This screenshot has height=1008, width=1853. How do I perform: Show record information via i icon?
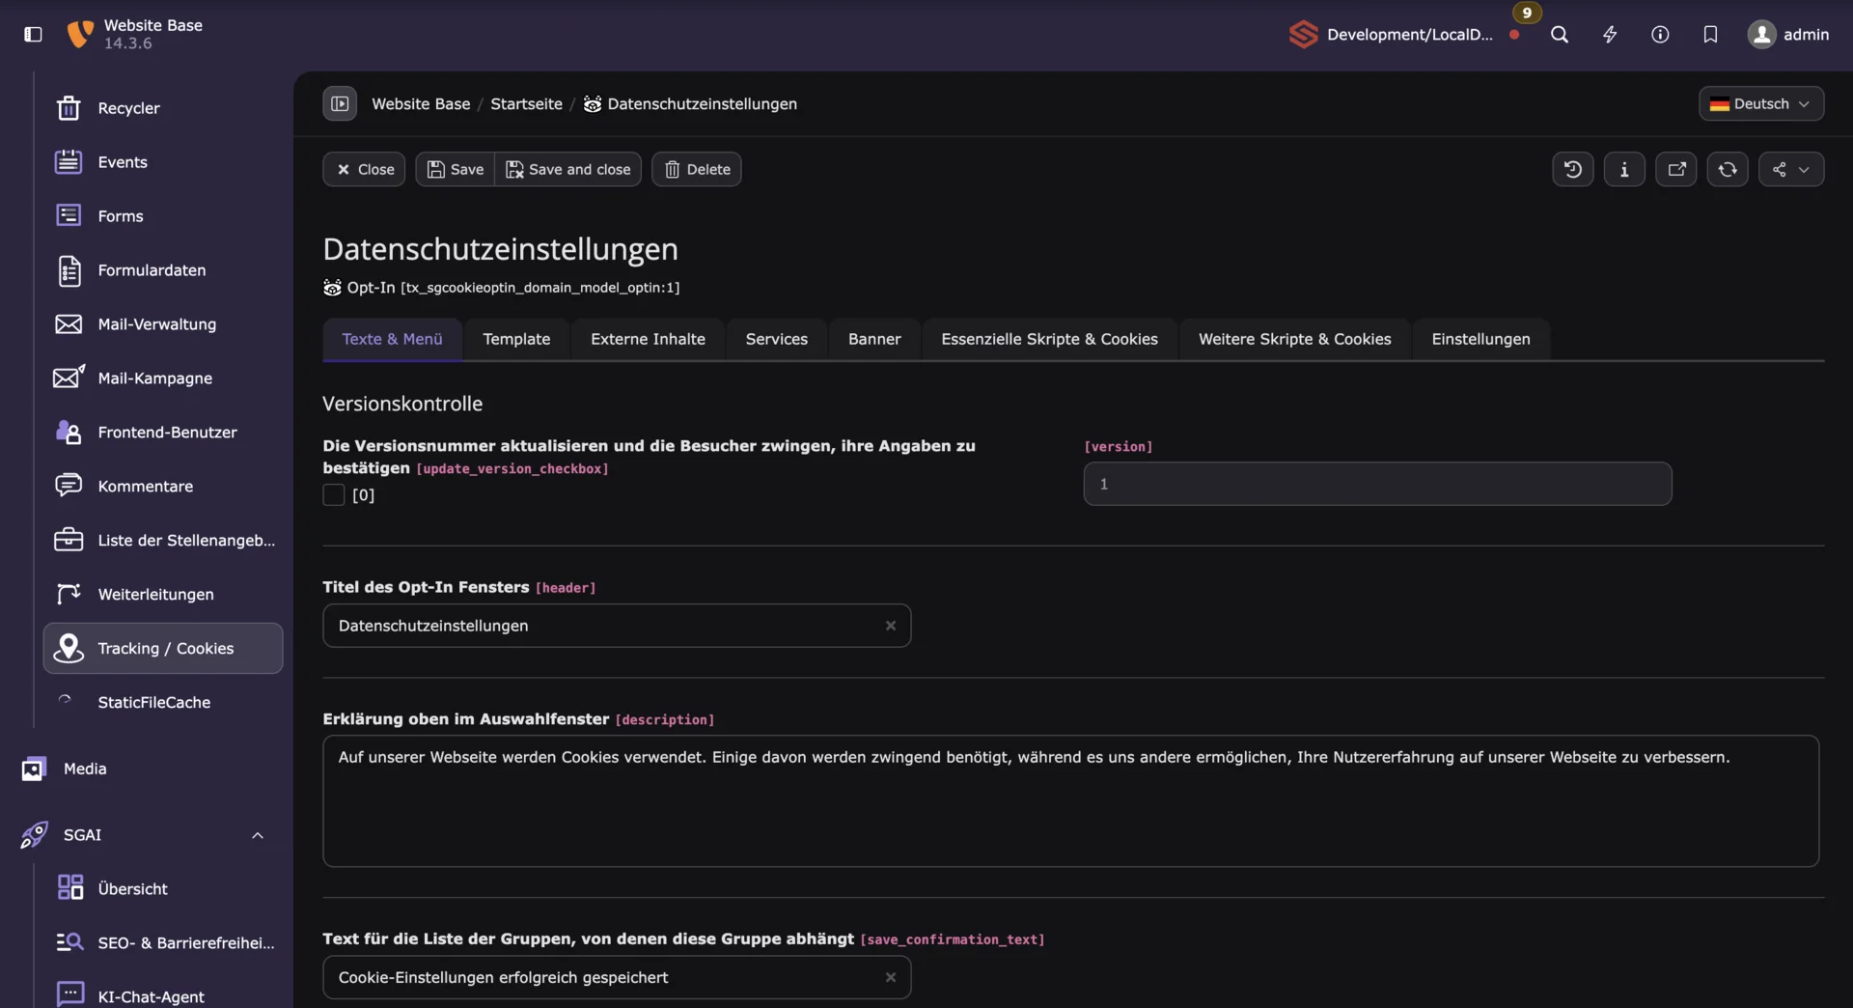point(1624,170)
